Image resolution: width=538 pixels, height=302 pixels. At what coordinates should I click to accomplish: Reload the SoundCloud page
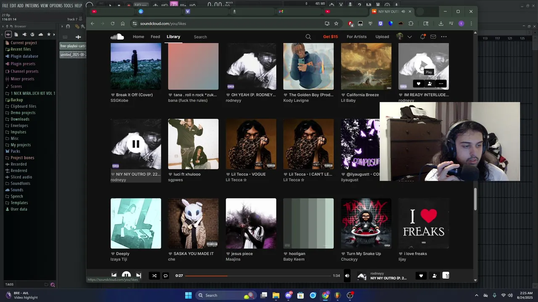[x=113, y=23]
